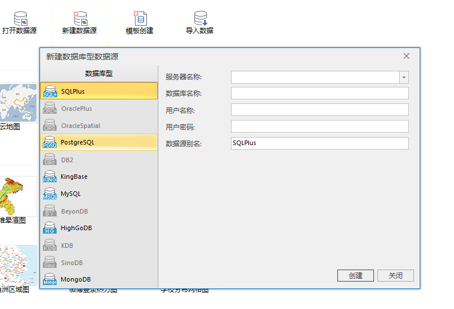The width and height of the screenshot is (454, 309).
Task: Choose the KingBase list entry label
Action: (74, 176)
